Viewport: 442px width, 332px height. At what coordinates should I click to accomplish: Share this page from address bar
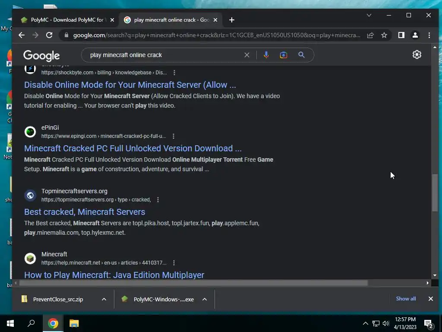pyautogui.click(x=370, y=35)
